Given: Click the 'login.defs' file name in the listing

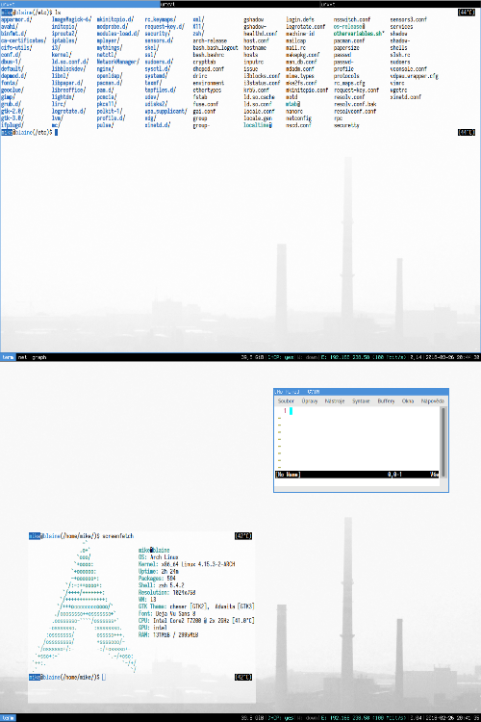Looking at the screenshot, I should pos(300,19).
